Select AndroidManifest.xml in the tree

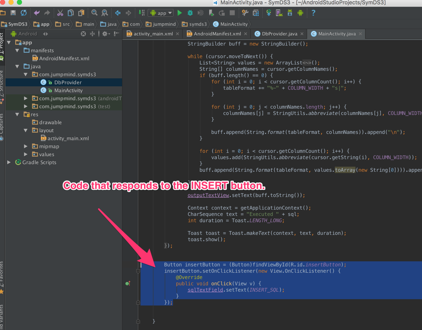64,59
